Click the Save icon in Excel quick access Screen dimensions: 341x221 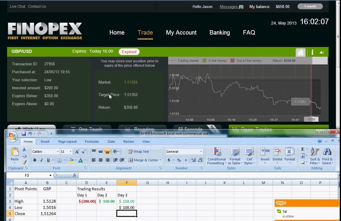pos(24,134)
